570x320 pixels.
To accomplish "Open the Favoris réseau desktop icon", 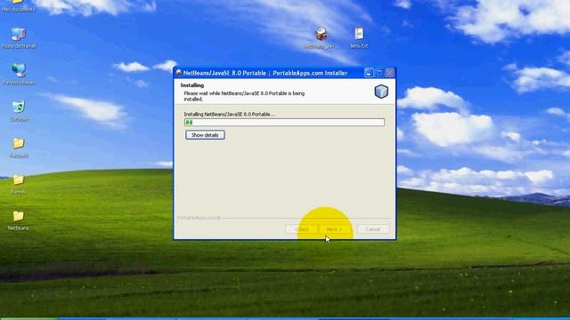I will click(19, 74).
